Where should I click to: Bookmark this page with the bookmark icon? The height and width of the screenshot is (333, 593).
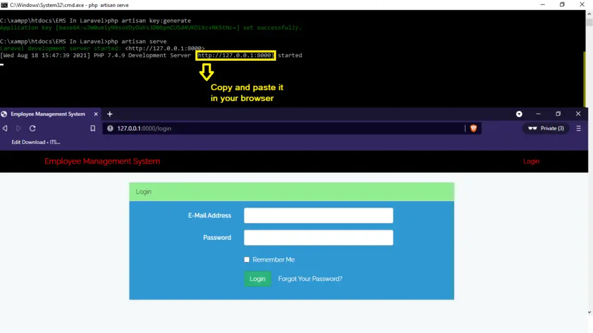tap(93, 128)
